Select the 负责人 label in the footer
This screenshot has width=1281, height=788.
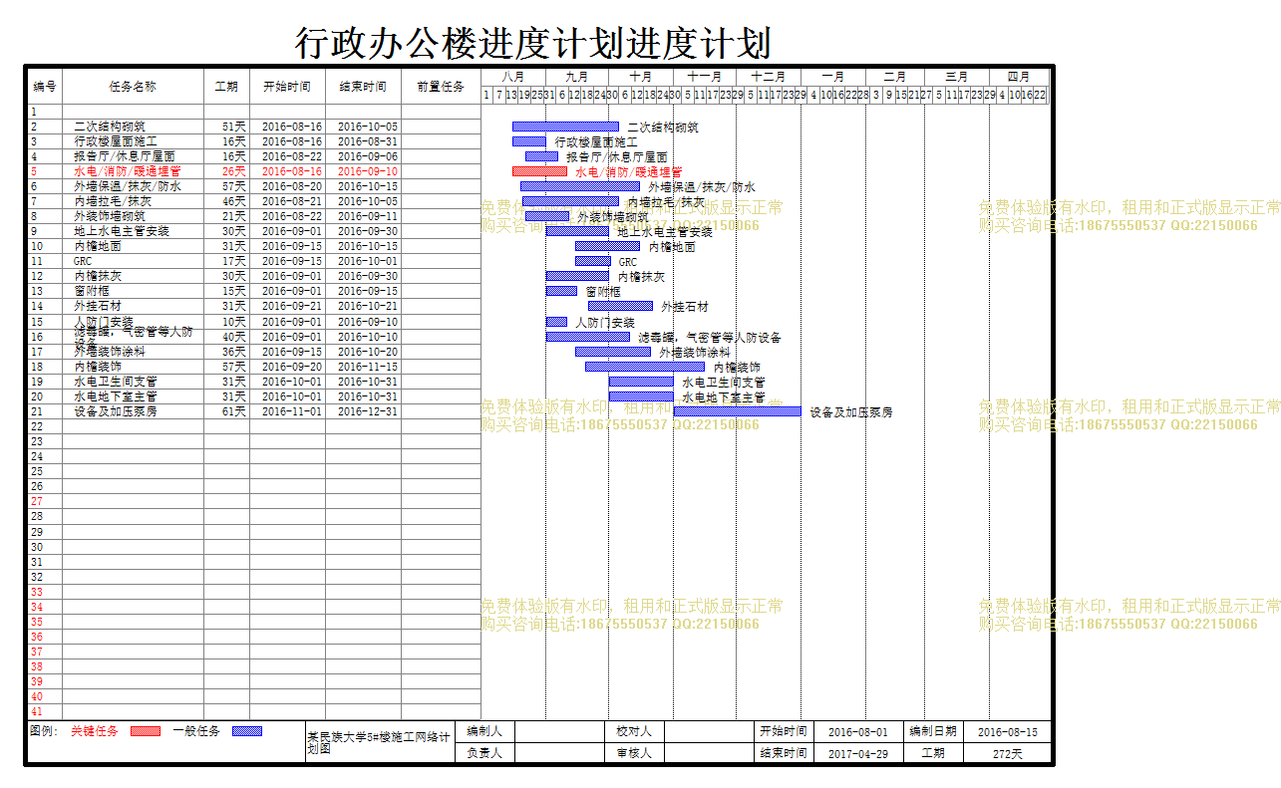point(484,753)
